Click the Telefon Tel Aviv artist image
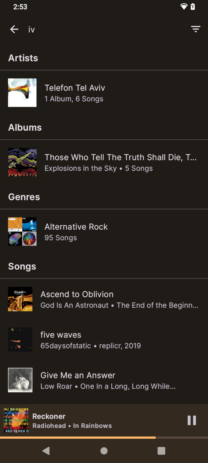Image resolution: width=208 pixels, height=463 pixels. (x=22, y=93)
